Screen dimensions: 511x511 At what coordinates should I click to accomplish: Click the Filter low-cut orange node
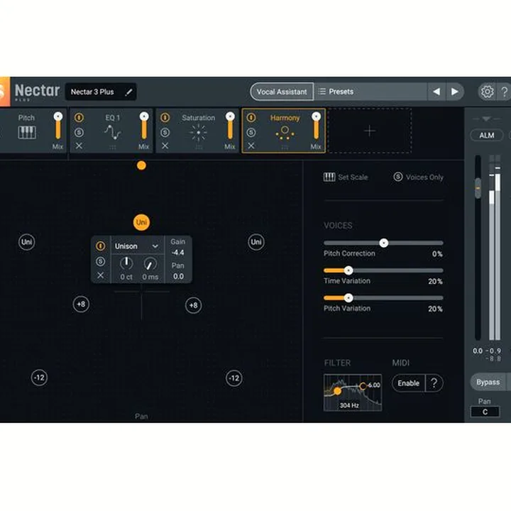point(338,391)
